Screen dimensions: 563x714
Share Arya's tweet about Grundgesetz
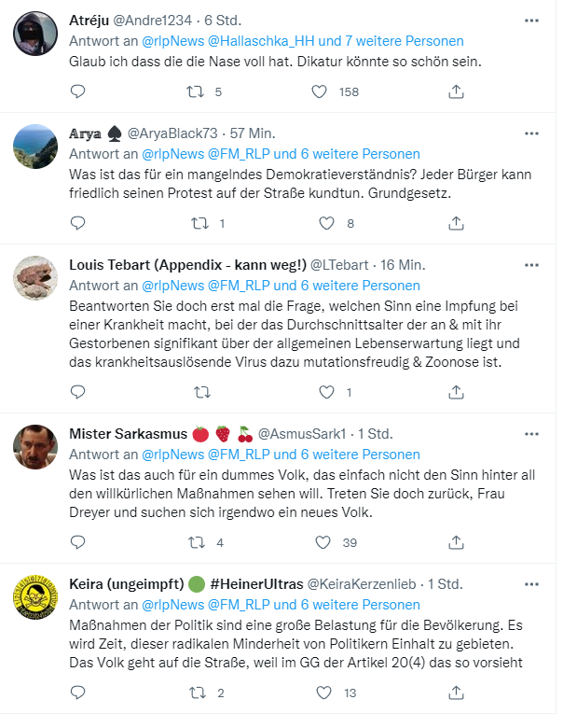(x=457, y=223)
